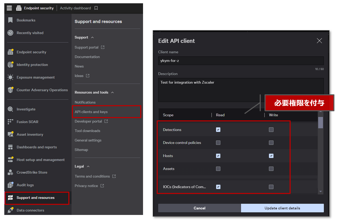Open Tool downloads link
Image resolution: width=341 pixels, height=220 pixels.
[x=87, y=131]
